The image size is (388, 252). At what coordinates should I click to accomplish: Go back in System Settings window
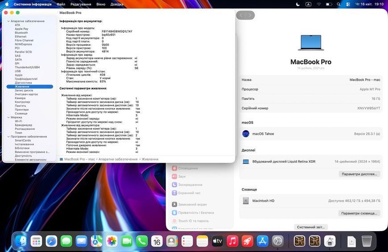coord(241,15)
